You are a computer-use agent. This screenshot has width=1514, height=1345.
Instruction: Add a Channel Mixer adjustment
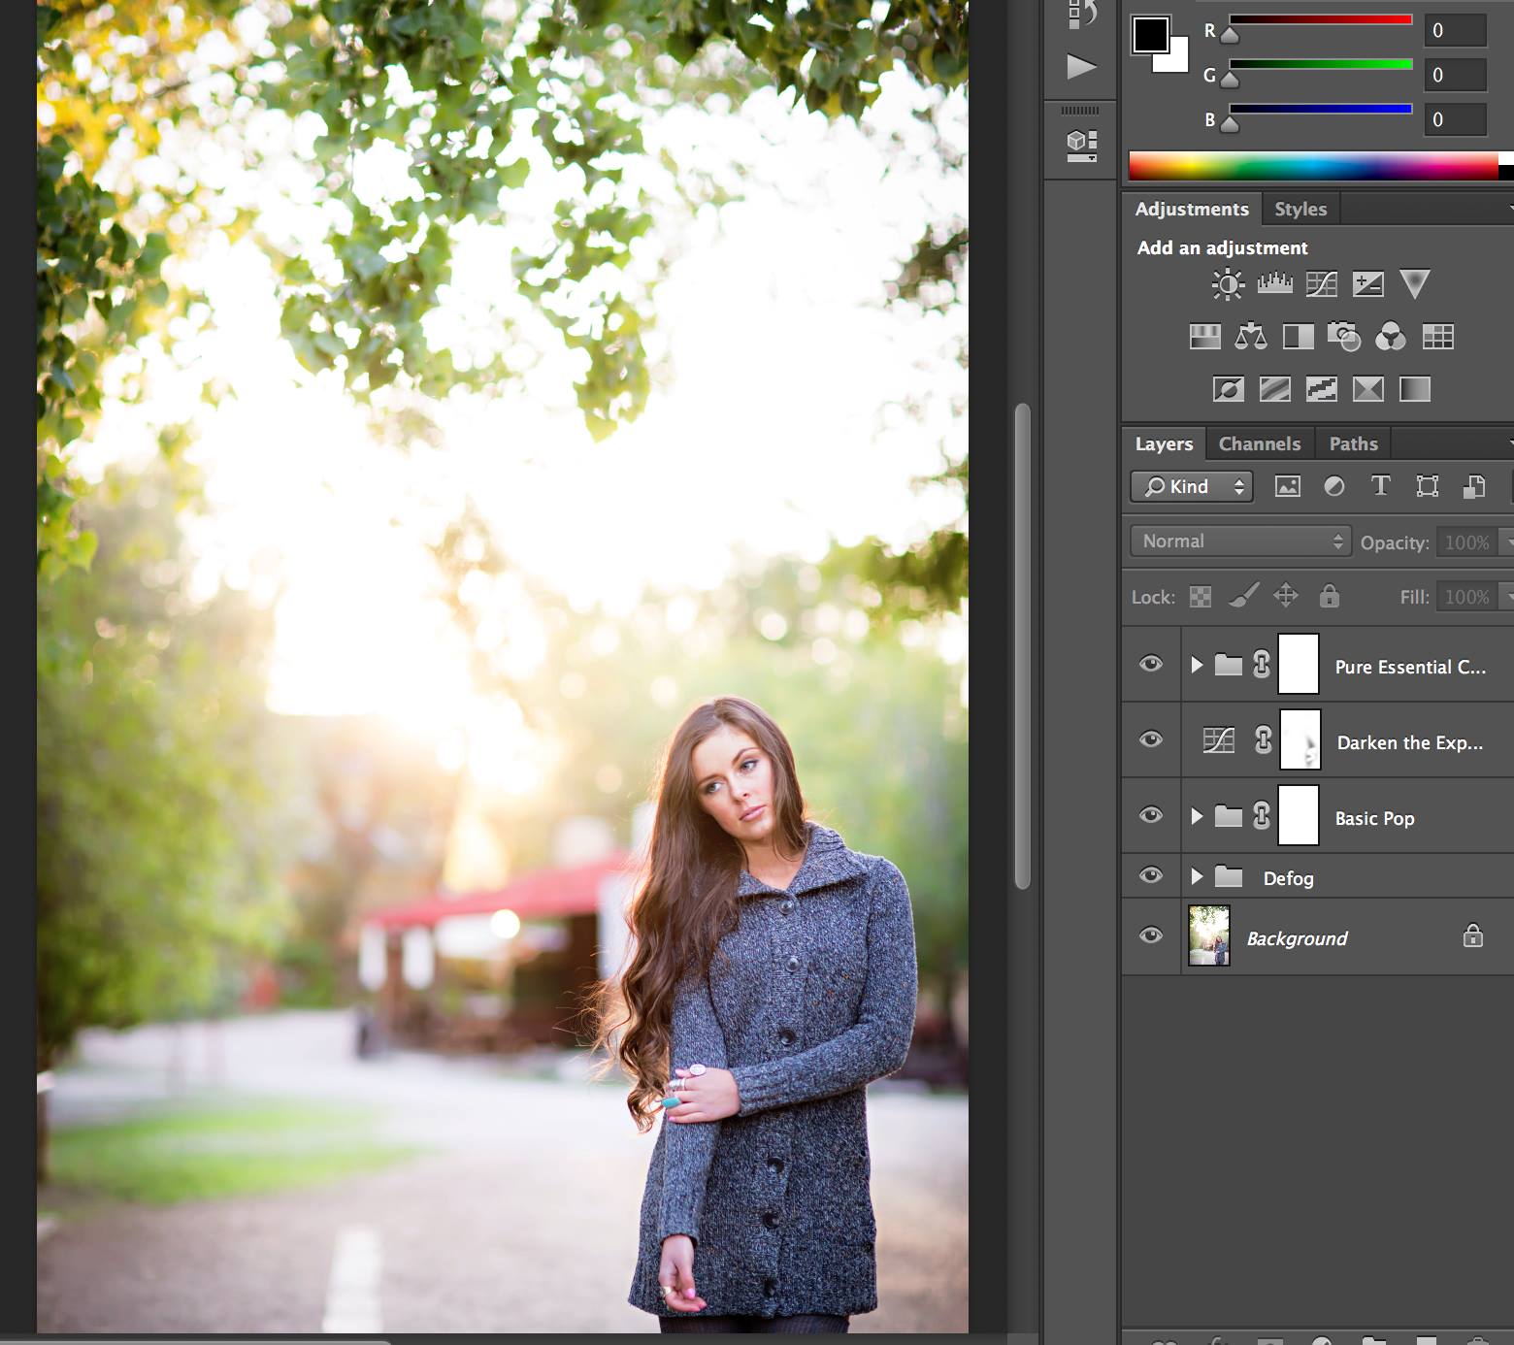pos(1390,337)
